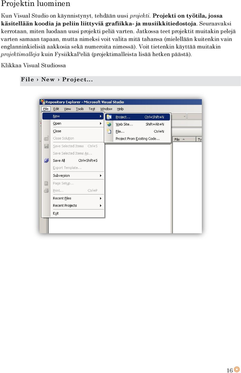Viewport: 241px width, 373px height.
Task: Click the Ty column header
Action: (x=199, y=139)
